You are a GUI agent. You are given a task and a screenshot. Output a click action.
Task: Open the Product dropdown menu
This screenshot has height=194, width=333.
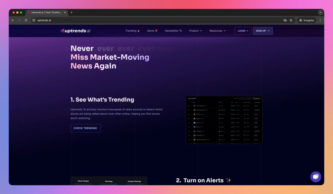tap(195, 31)
